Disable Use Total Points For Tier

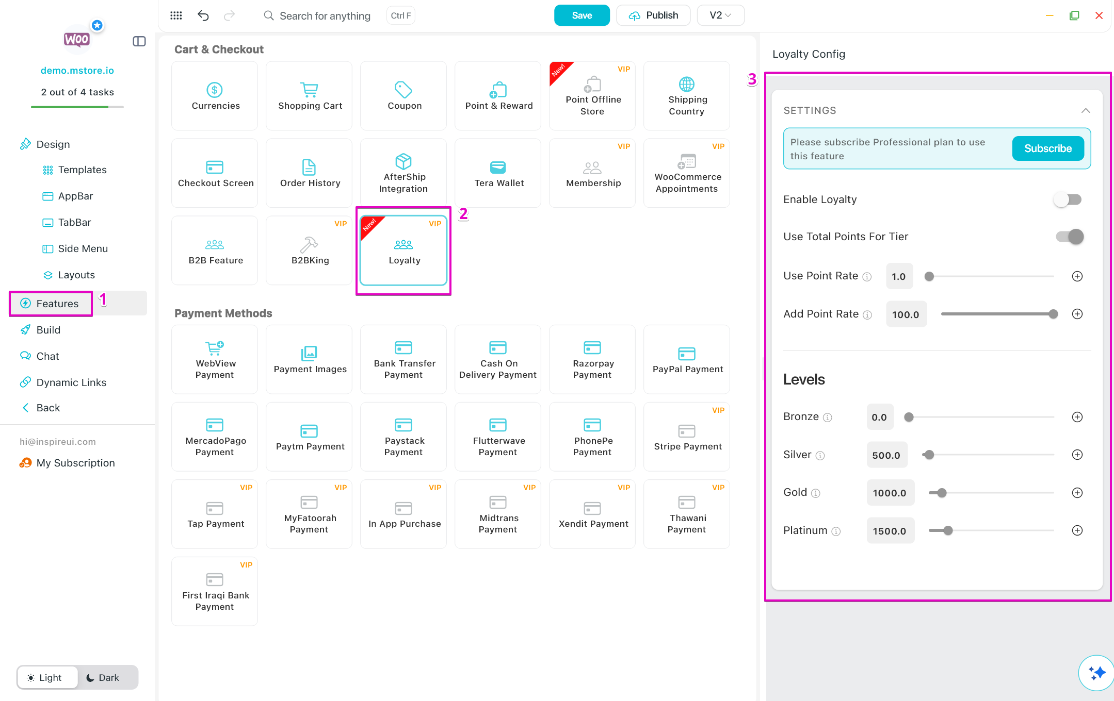pyautogui.click(x=1069, y=237)
